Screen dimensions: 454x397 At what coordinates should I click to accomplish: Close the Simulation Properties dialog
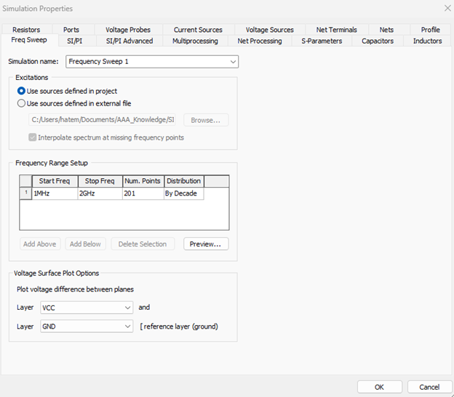(447, 8)
